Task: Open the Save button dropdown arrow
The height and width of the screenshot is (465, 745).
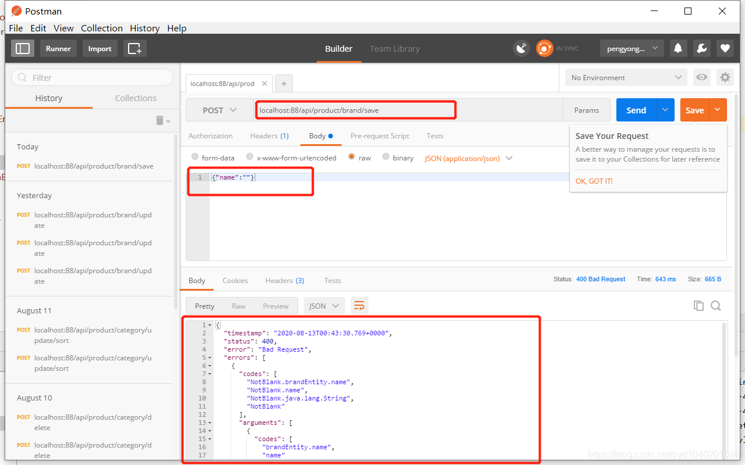Action: pyautogui.click(x=718, y=110)
